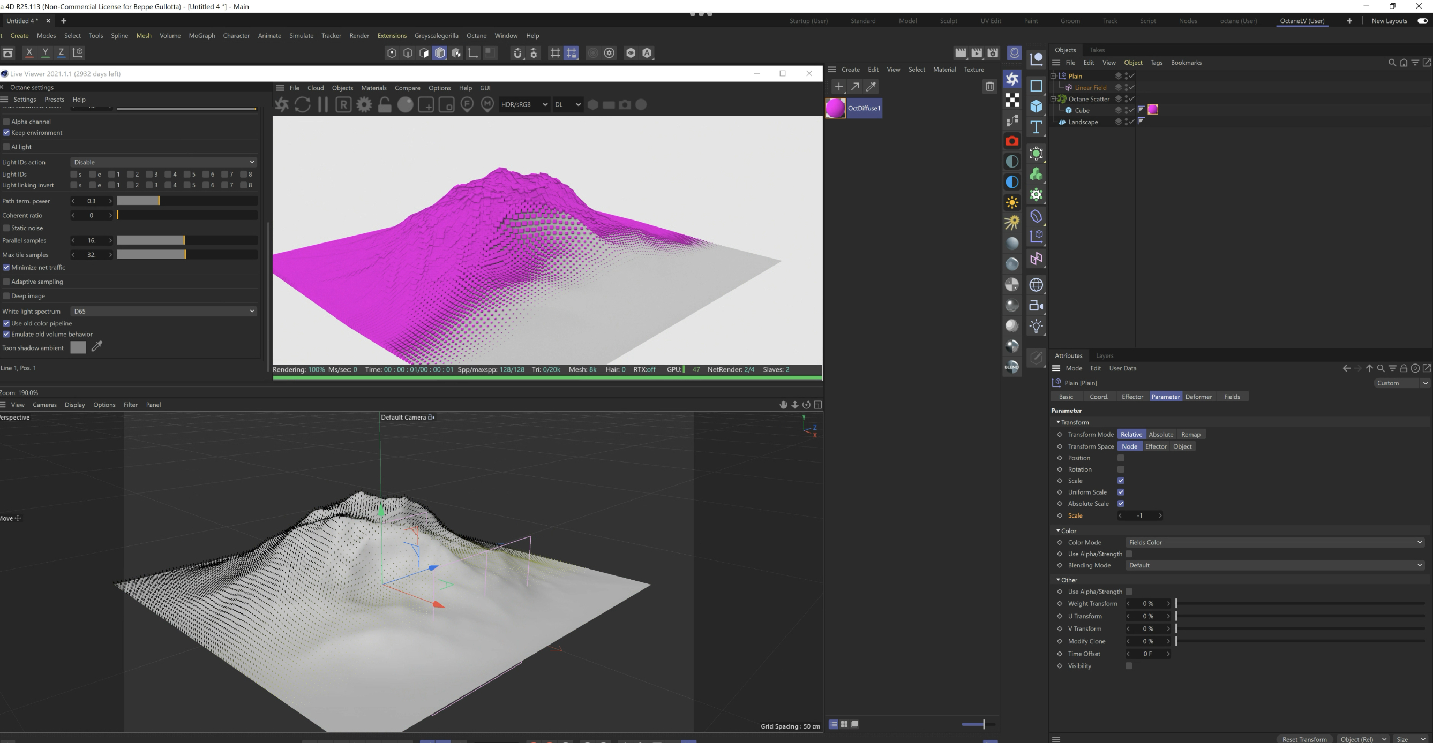Click the restart render refresh icon
The height and width of the screenshot is (743, 1433).
302,104
